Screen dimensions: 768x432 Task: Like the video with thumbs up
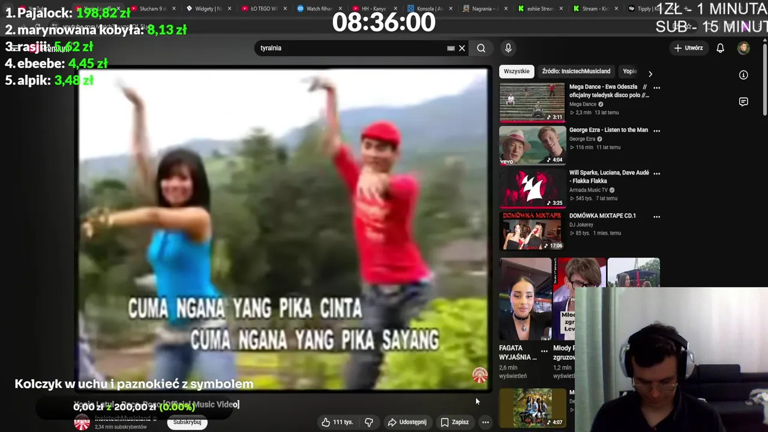[326, 422]
